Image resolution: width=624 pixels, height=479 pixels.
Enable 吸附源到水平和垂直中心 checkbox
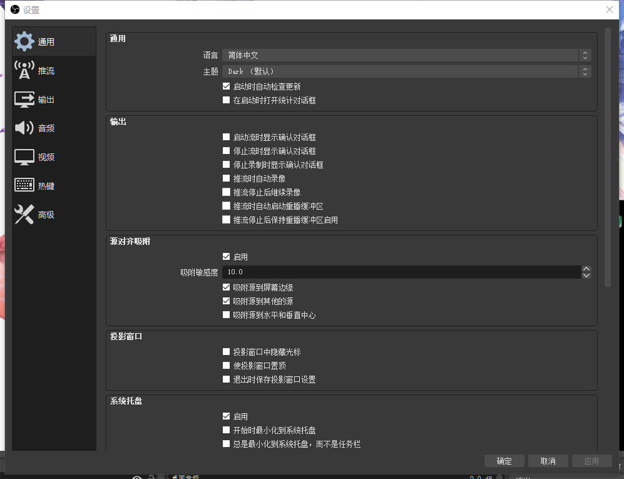coord(227,315)
